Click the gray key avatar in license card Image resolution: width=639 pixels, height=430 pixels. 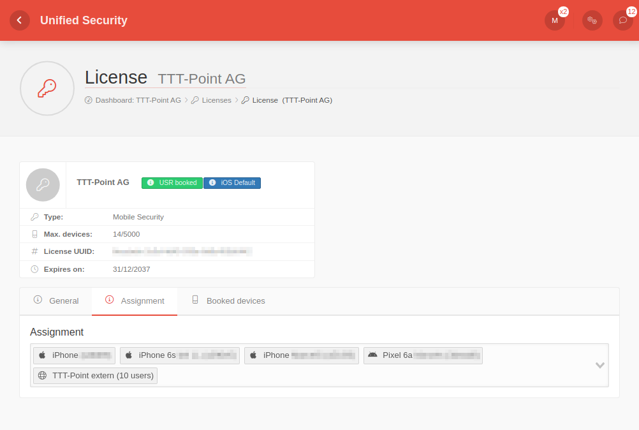[x=43, y=185]
